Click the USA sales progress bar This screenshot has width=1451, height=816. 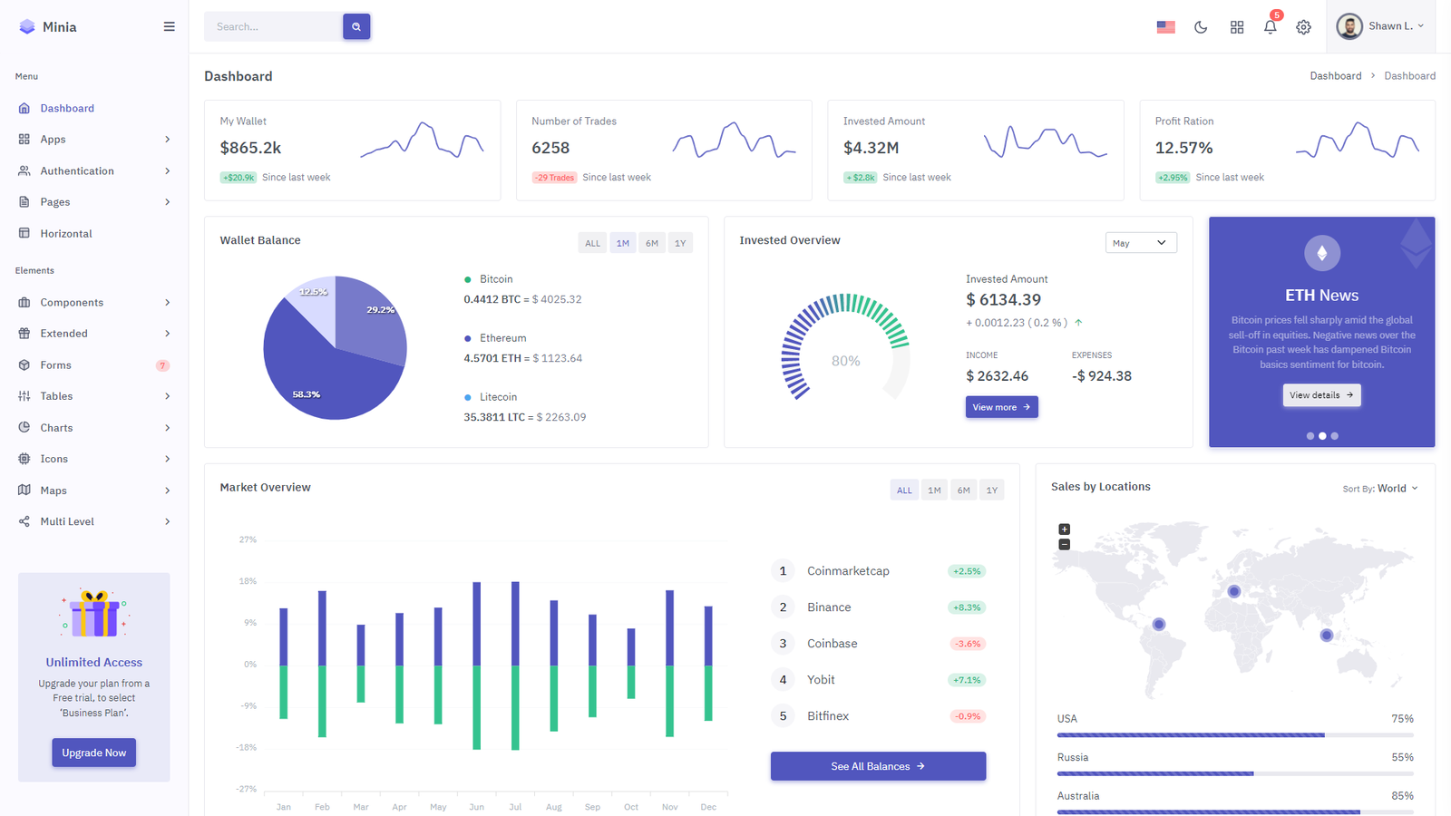(x=1235, y=735)
